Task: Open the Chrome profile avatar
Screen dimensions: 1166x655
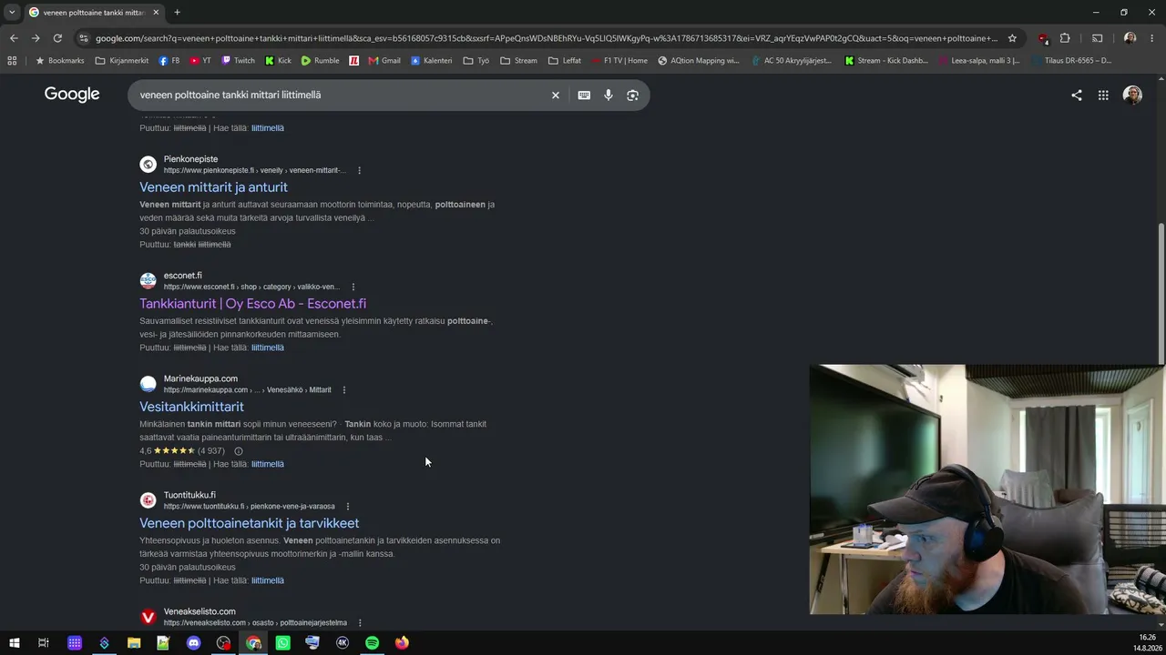Action: 1130,38
